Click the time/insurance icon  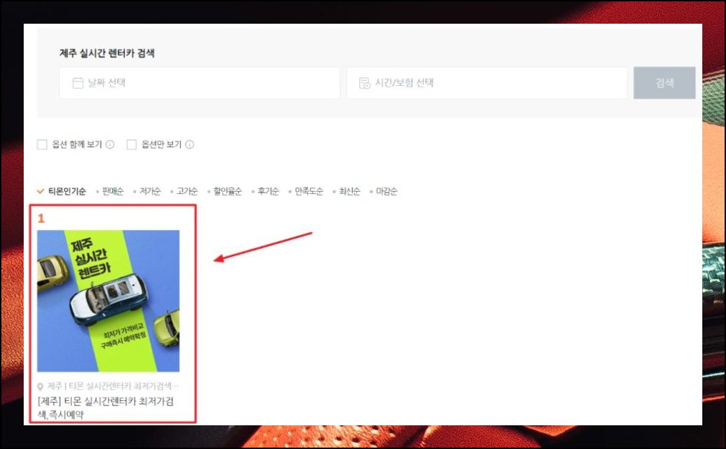click(x=364, y=83)
